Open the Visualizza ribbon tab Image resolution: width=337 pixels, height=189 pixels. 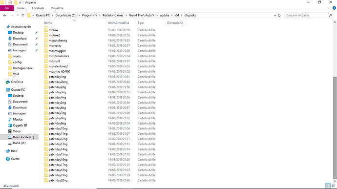(57, 8)
